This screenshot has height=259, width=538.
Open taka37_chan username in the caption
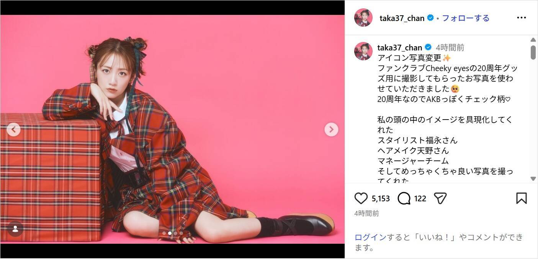point(399,47)
